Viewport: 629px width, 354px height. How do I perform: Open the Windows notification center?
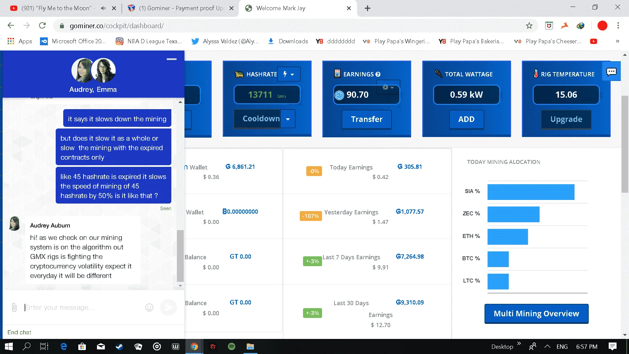tap(612, 346)
